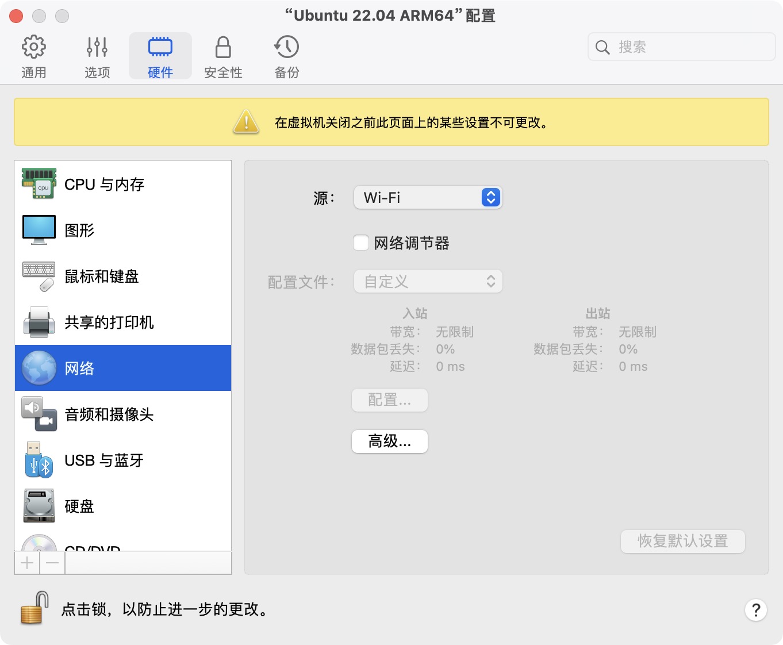Open the 安全性 security tab

pos(223,56)
